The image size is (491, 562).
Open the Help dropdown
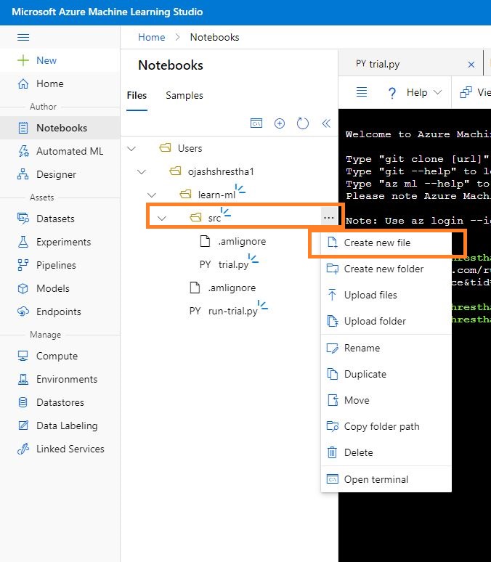tap(415, 92)
